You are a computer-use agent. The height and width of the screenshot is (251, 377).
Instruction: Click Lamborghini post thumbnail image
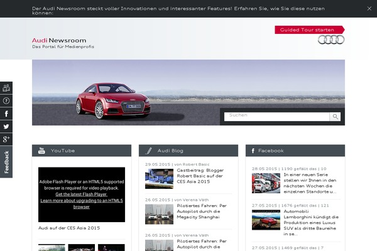coord(266,220)
